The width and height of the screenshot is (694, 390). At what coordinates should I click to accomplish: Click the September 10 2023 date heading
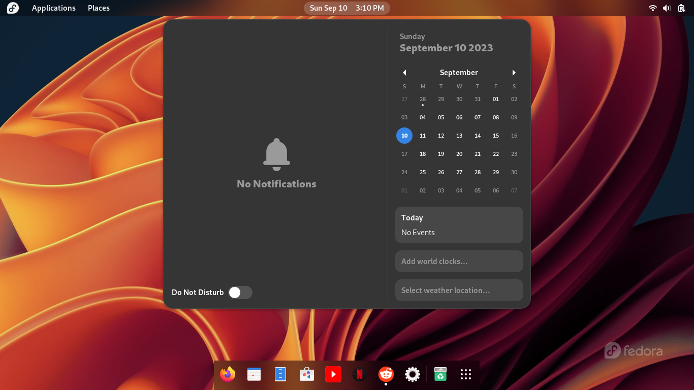[446, 48]
